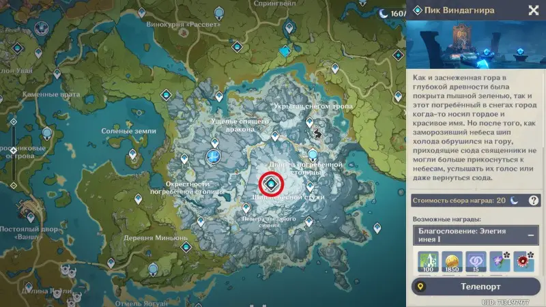Select the waypoint right of the circled domain
This screenshot has width=546, height=307.
(x=310, y=187)
